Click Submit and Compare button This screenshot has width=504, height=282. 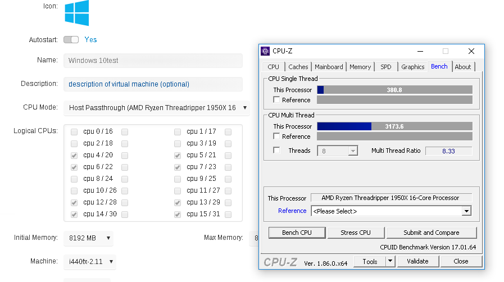432,233
